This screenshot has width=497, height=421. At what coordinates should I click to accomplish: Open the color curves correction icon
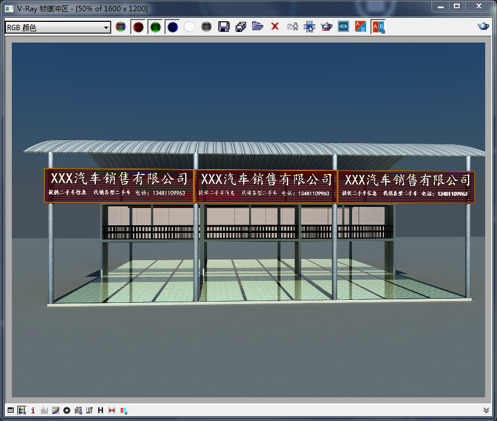point(56,410)
